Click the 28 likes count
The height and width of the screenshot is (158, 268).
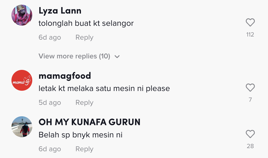tap(250, 146)
